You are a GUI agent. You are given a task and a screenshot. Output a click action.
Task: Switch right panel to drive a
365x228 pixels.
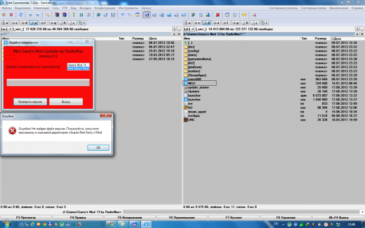tap(187, 23)
